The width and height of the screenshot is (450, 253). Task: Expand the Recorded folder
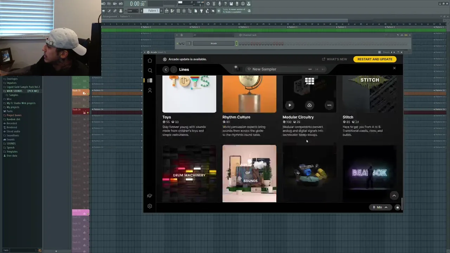(12, 123)
